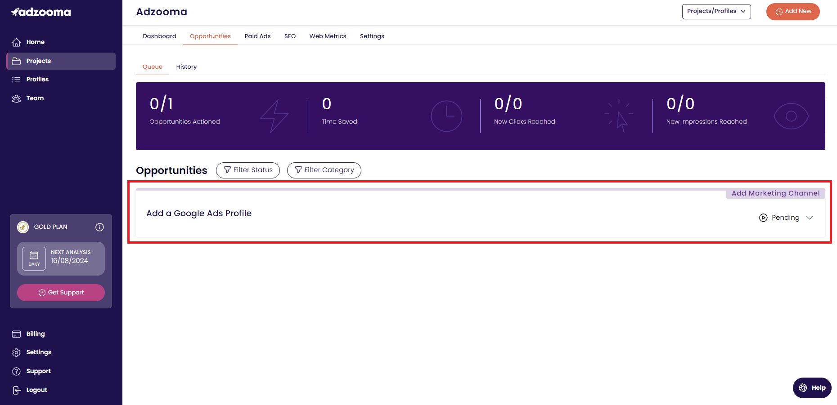Open the Filter Status dropdown
Viewport: 837px width, 405px height.
click(x=248, y=170)
